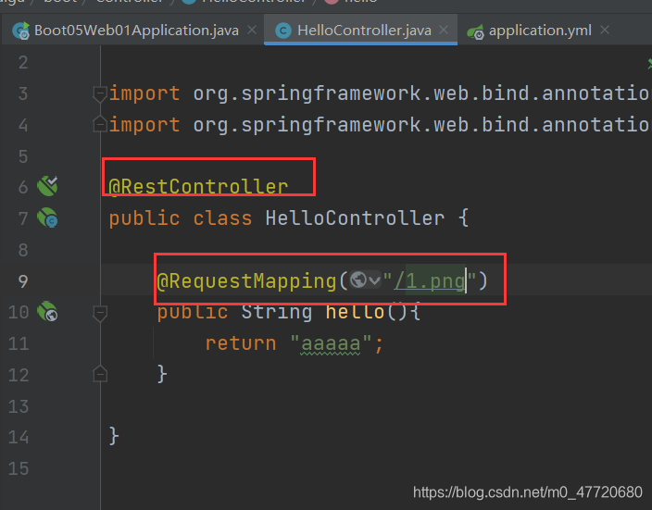
Task: Close the Boot05Web01Application.java tab
Action: (x=252, y=30)
